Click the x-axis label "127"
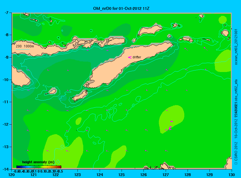Viewport: 241px width, 178px height. (x=165, y=175)
